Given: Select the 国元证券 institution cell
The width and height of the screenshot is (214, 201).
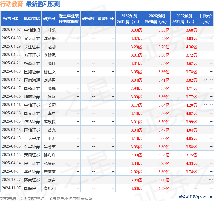Looking at the screenshot, I should pyautogui.click(x=32, y=113).
